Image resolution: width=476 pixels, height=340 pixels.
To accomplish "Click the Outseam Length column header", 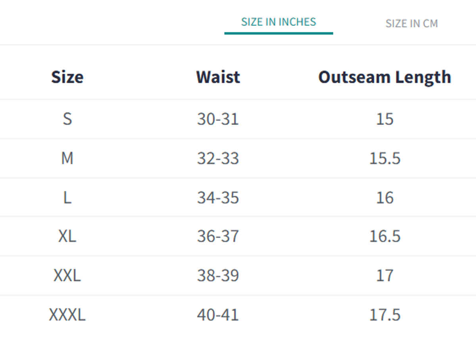I will (x=384, y=77).
